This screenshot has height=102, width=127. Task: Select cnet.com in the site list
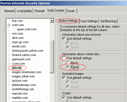(x=18, y=25)
